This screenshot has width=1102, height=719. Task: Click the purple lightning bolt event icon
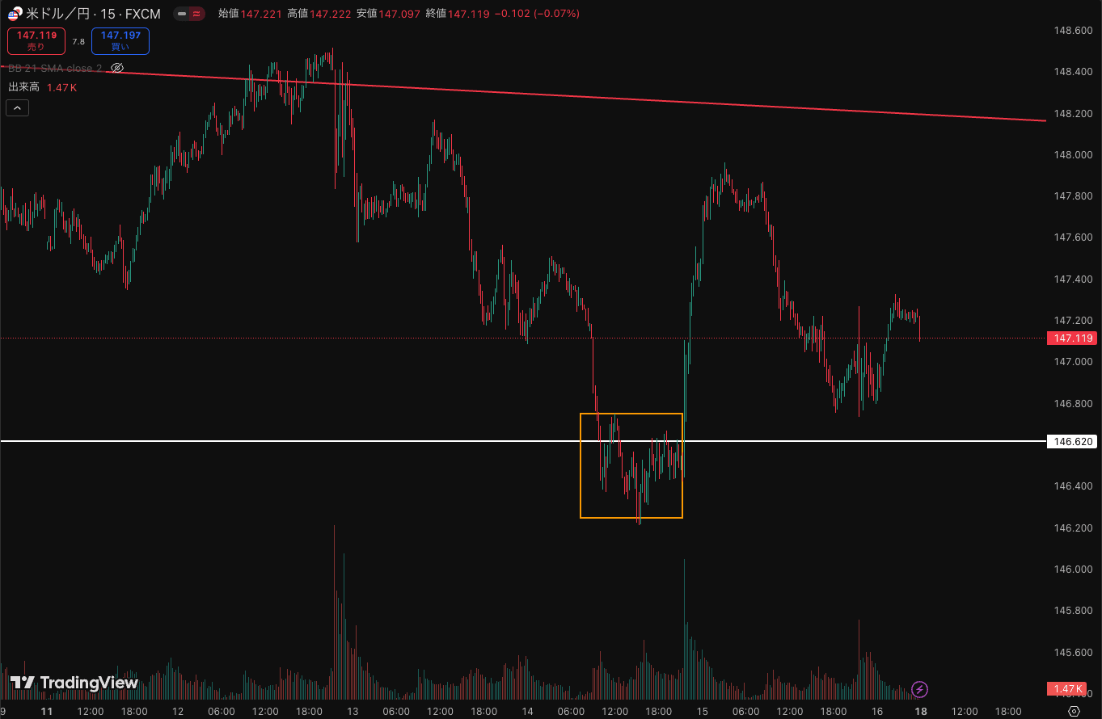[919, 689]
